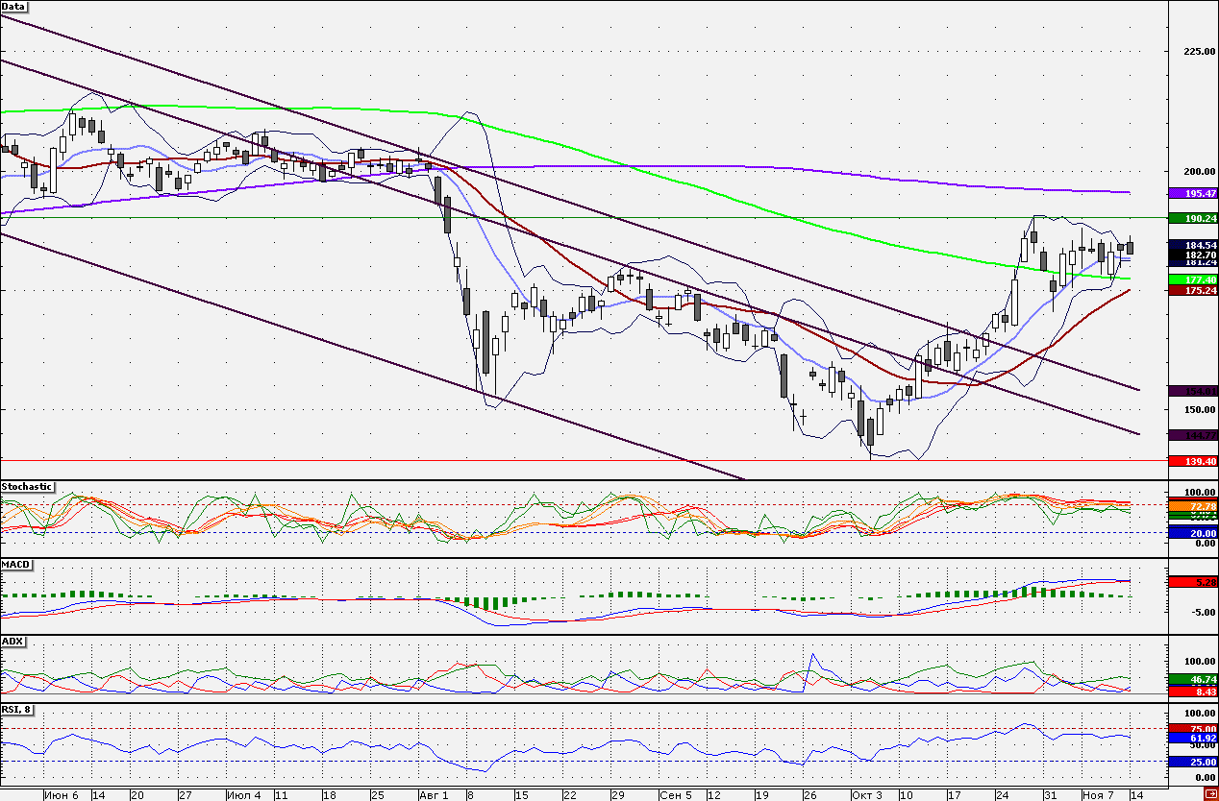The image size is (1219, 801).
Task: Click the green 46.74 ADX value label
Action: click(x=1193, y=679)
